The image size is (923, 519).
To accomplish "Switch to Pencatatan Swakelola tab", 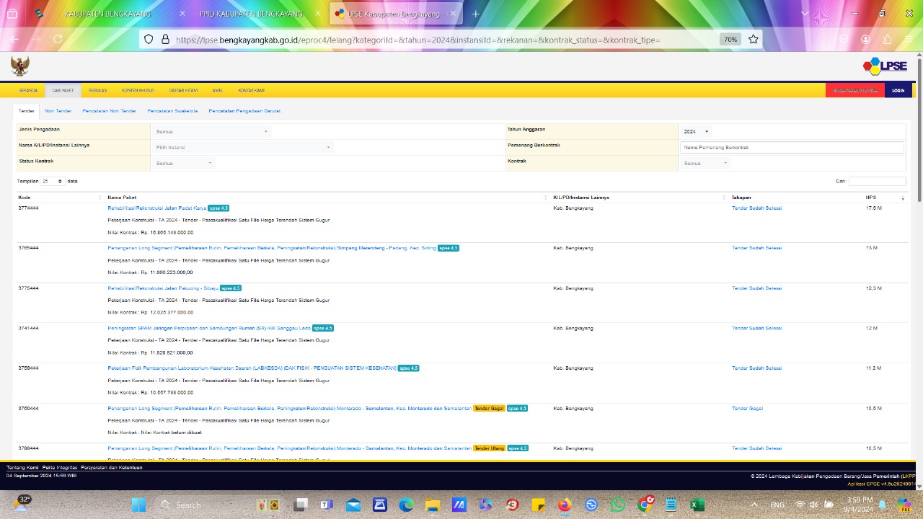I will [172, 111].
